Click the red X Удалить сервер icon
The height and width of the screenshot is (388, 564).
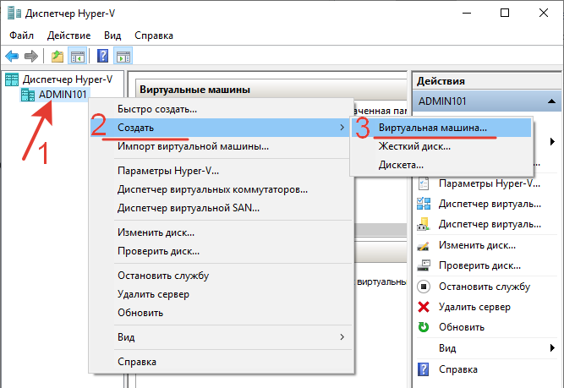tap(424, 307)
